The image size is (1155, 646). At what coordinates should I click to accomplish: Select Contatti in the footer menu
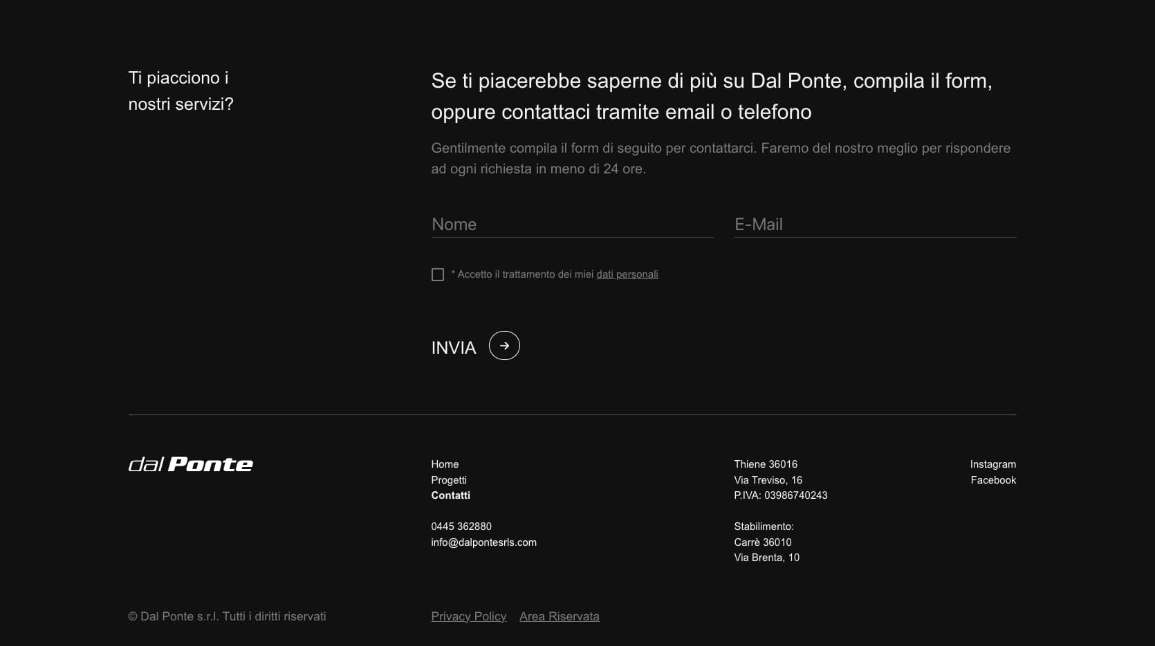451,495
